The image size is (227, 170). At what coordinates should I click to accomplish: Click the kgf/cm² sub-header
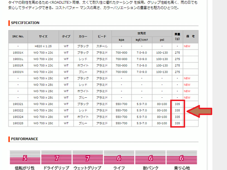point(142,40)
